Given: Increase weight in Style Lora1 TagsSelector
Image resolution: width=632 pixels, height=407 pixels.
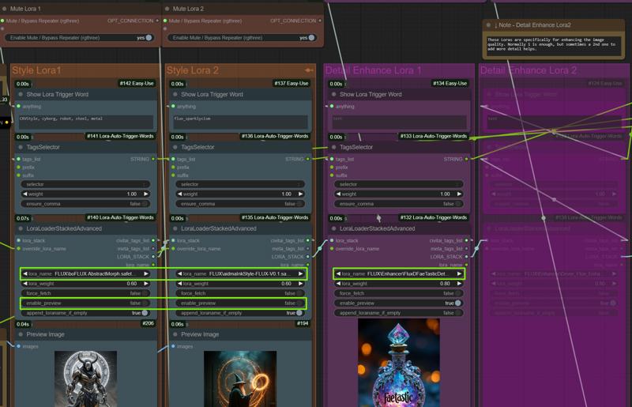Looking at the screenshot, I should pos(146,194).
